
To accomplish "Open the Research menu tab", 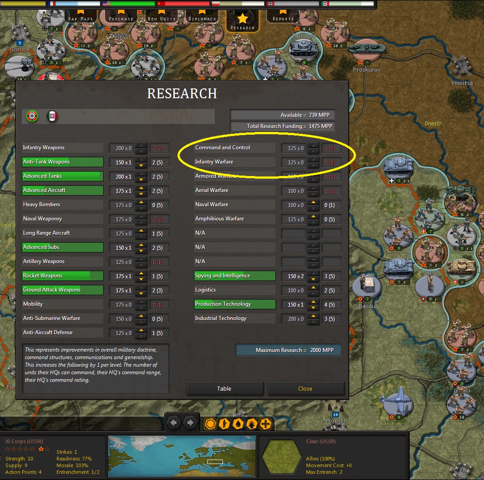I will (x=242, y=21).
